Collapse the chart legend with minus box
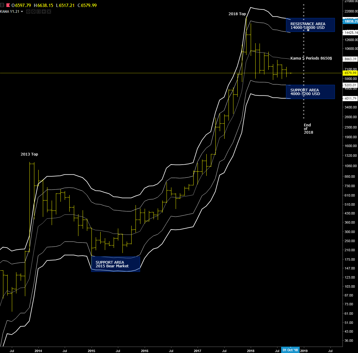 (x=2, y=5)
